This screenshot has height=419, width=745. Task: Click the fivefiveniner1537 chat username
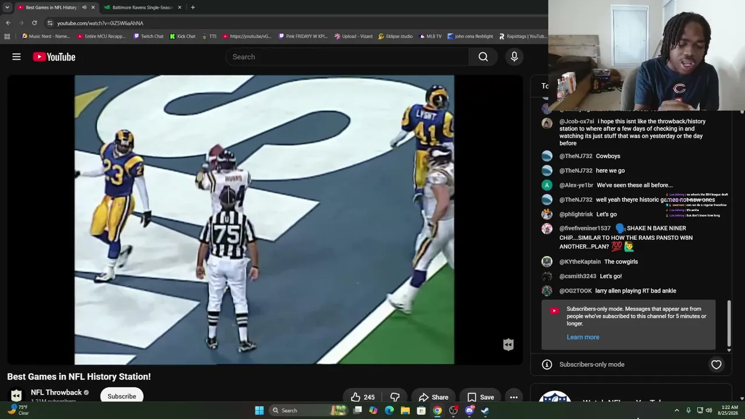pyautogui.click(x=585, y=228)
